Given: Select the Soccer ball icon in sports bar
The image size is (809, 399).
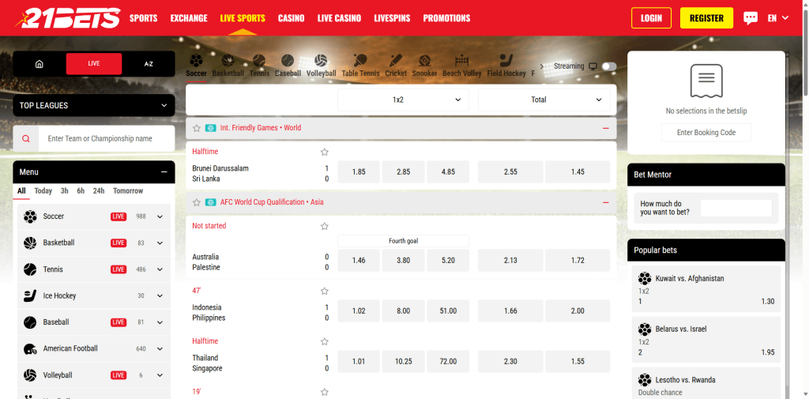Looking at the screenshot, I should click(196, 61).
